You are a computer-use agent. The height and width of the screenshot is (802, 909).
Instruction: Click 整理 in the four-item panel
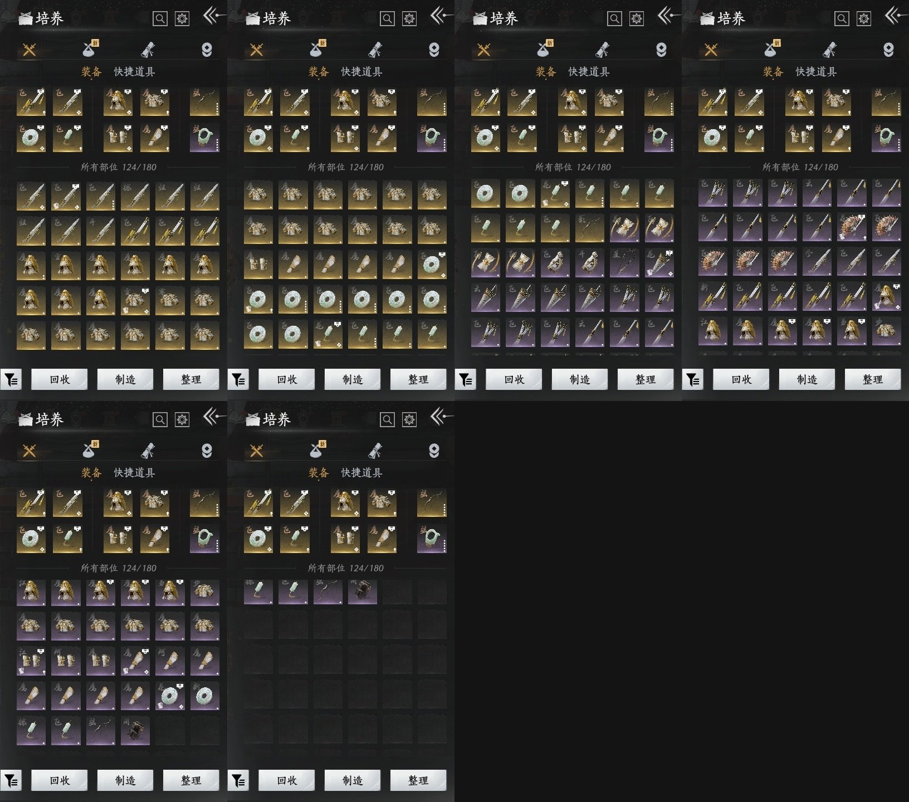tap(418, 781)
